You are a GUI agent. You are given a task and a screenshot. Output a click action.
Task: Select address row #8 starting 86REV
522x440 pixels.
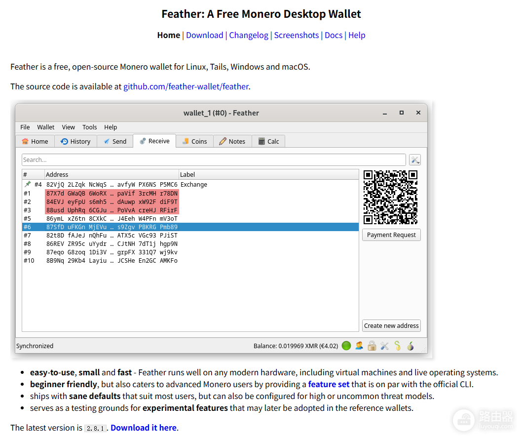click(190, 243)
